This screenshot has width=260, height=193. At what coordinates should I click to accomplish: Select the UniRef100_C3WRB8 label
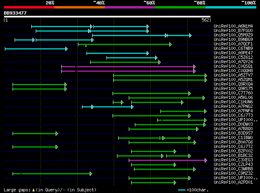point(233,169)
